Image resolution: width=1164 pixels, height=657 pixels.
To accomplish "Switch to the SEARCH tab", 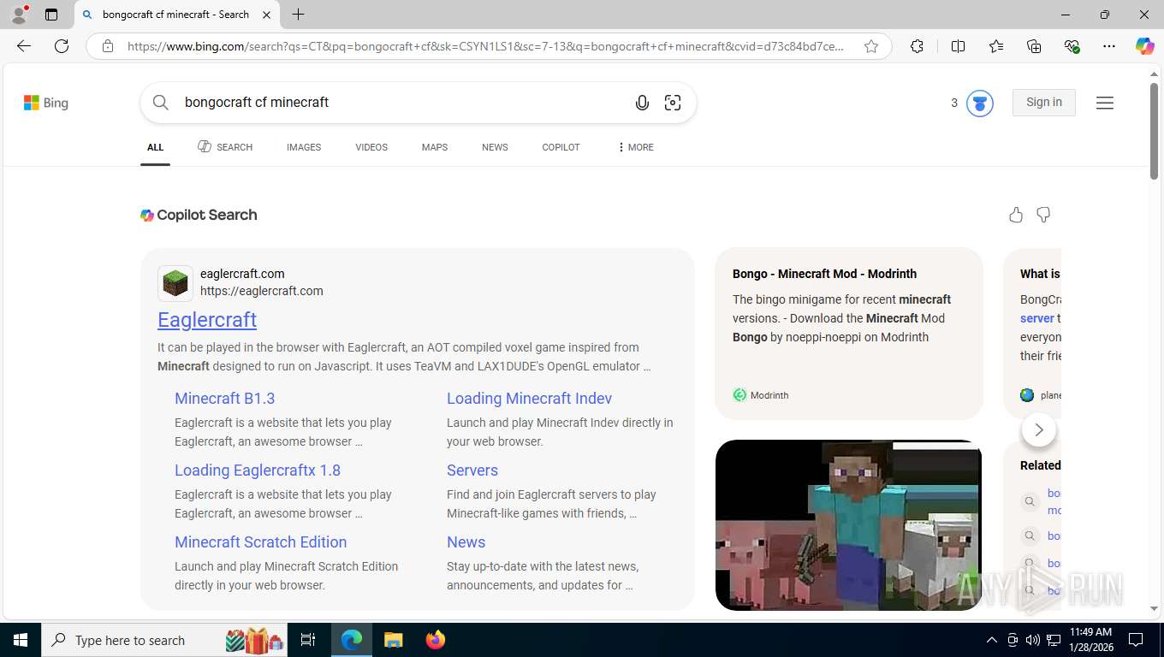I will click(225, 147).
